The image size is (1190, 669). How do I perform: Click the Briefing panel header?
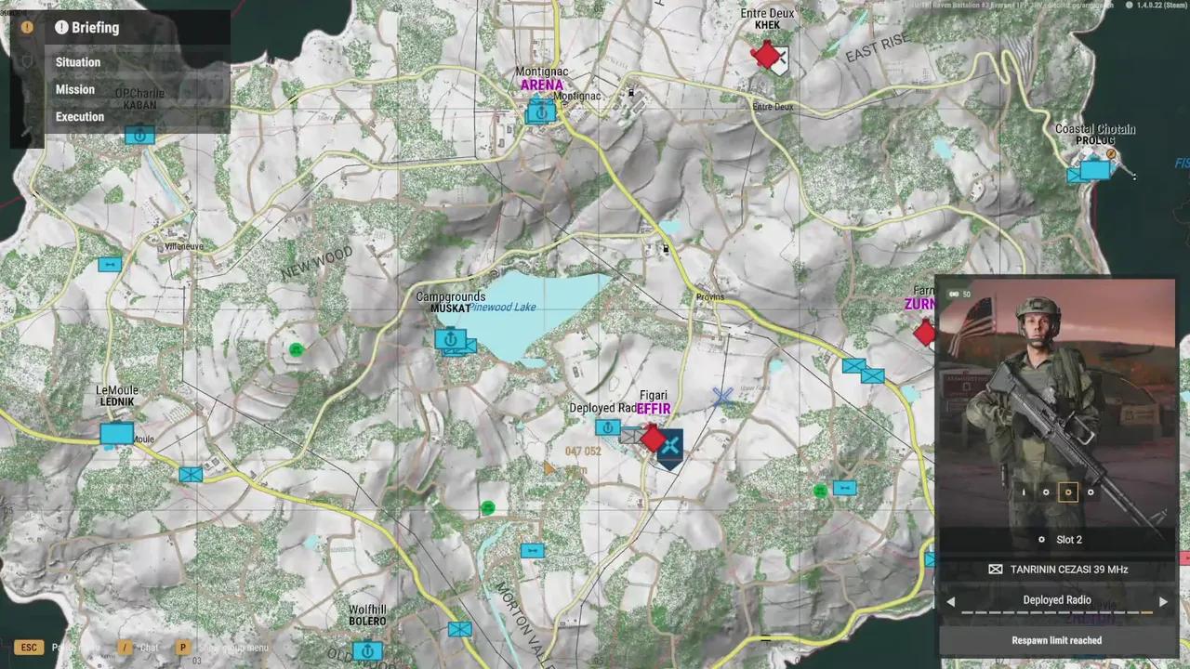138,27
